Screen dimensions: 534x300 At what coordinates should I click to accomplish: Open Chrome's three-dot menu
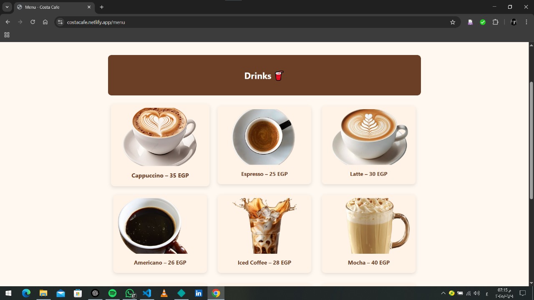pos(526,22)
